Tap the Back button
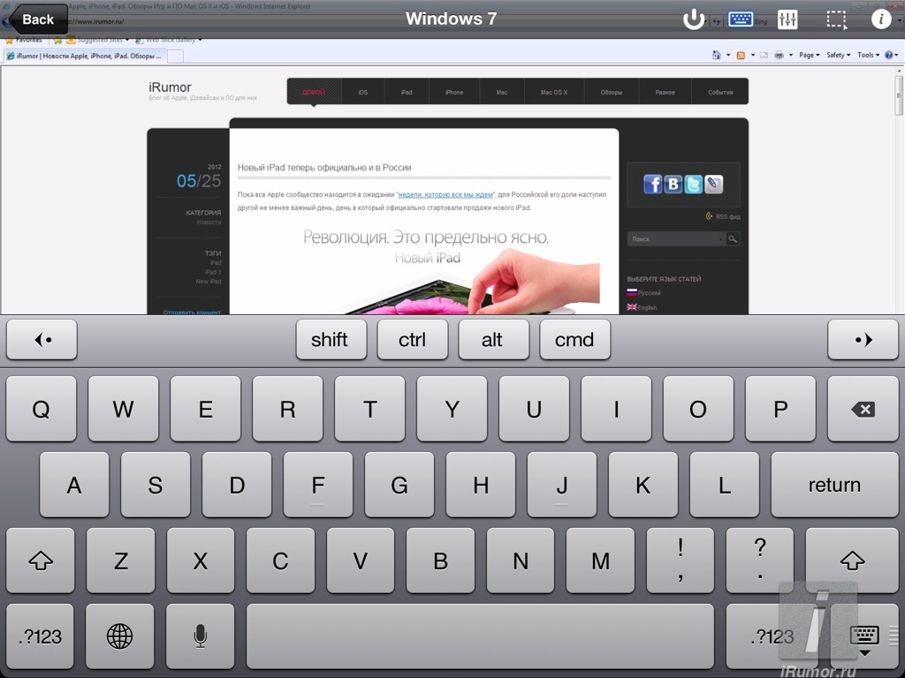Image resolution: width=905 pixels, height=678 pixels. click(x=36, y=19)
